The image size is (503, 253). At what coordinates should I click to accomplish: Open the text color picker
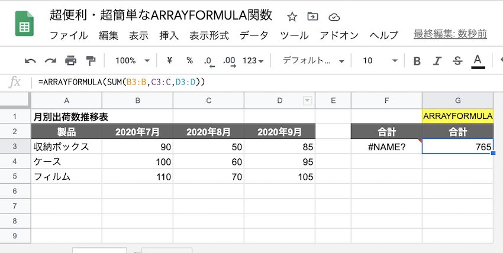[x=478, y=61]
